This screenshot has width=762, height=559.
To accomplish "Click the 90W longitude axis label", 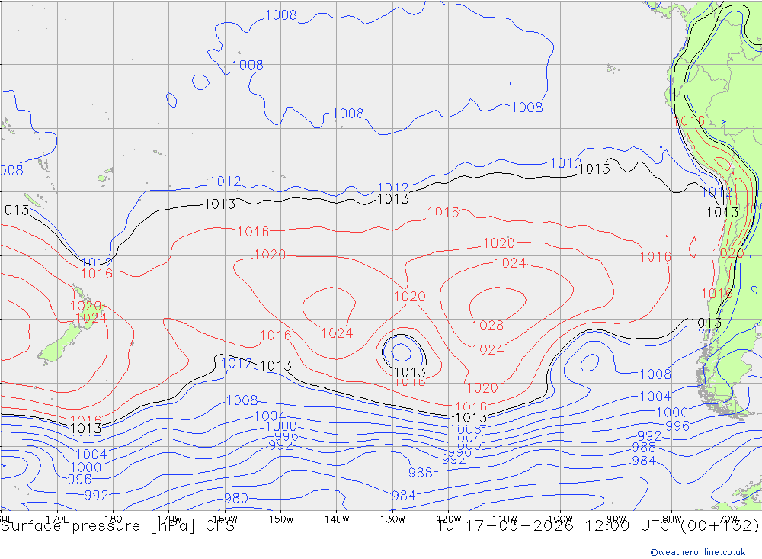I will [616, 519].
